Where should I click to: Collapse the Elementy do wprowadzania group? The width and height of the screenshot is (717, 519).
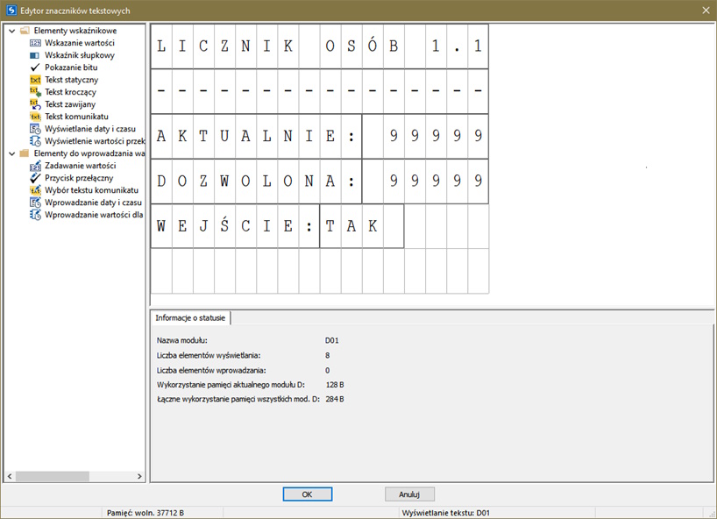click(11, 153)
